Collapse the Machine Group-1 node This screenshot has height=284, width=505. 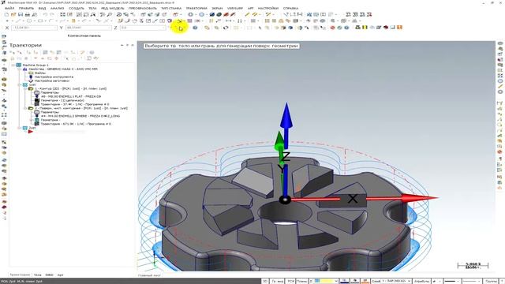[13, 65]
